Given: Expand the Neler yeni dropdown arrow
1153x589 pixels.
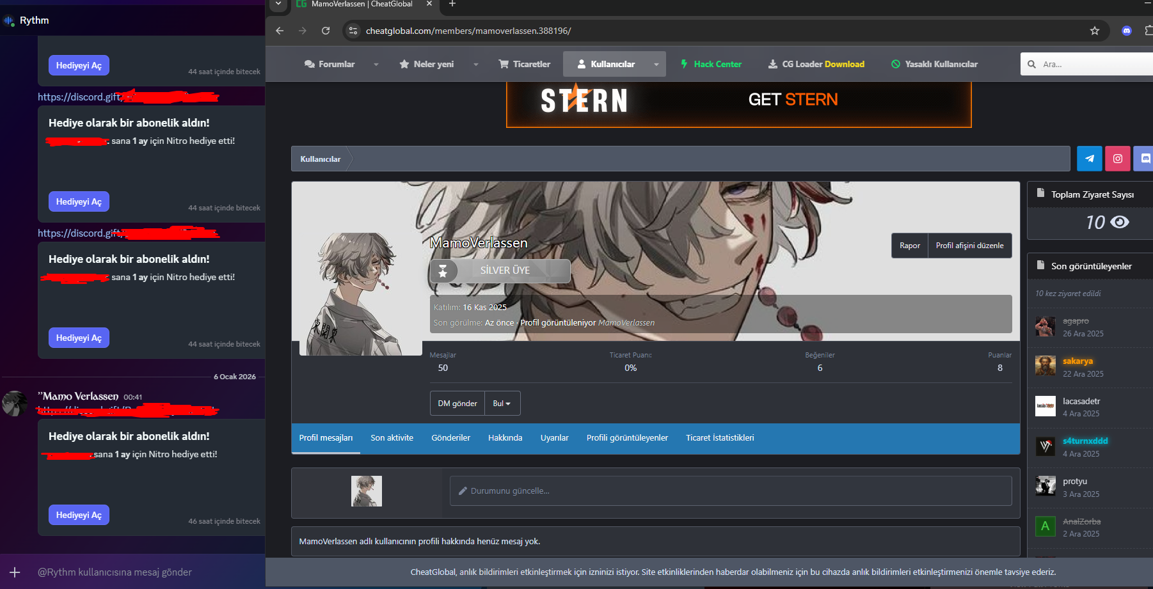Looking at the screenshot, I should point(476,65).
